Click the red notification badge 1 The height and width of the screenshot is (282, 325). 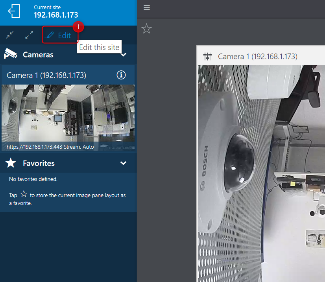tap(78, 27)
